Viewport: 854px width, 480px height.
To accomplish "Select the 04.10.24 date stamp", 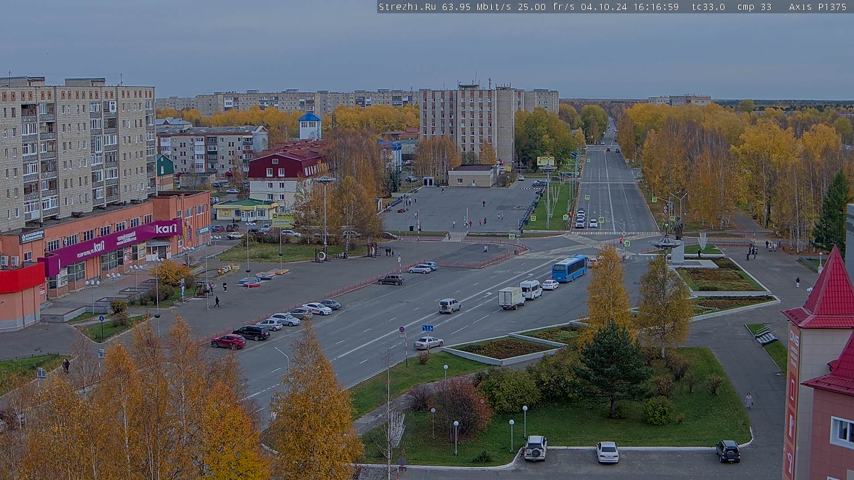I will 604,7.
